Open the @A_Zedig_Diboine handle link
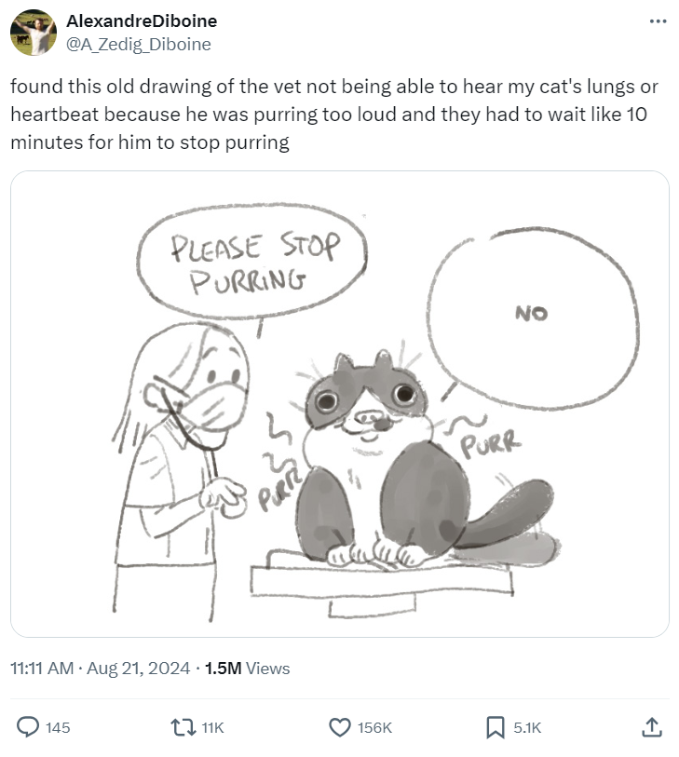Viewport: 679px width, 757px height. (138, 44)
